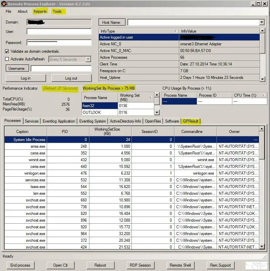
Task: Click process list scroll down arrow
Action: tap(262, 246)
